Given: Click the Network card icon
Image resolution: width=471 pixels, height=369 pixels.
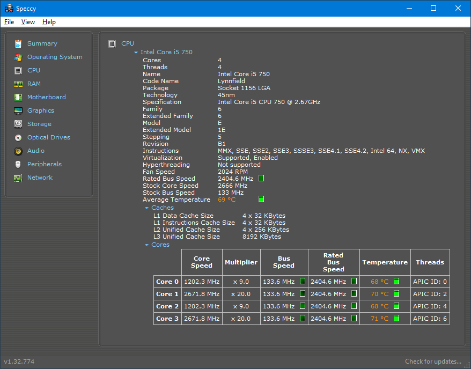Looking at the screenshot, I should tap(18, 178).
